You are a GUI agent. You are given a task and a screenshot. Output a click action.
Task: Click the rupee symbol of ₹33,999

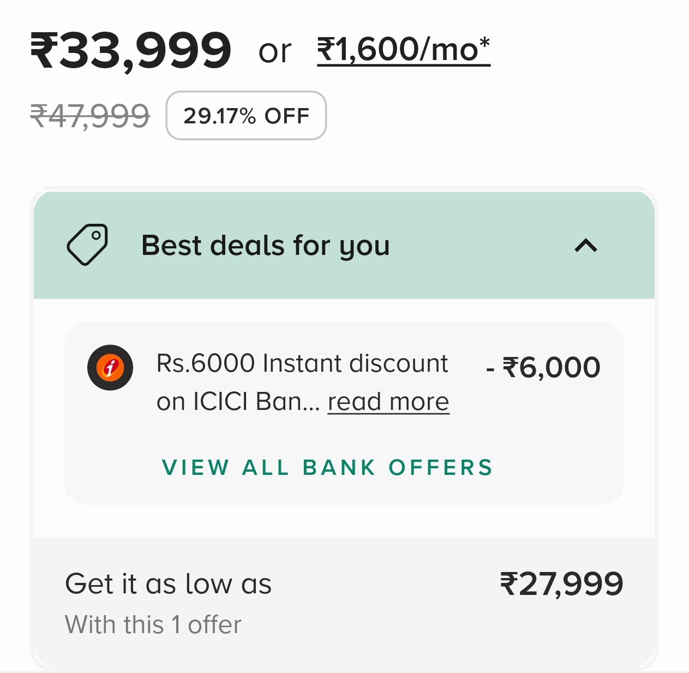[x=44, y=51]
